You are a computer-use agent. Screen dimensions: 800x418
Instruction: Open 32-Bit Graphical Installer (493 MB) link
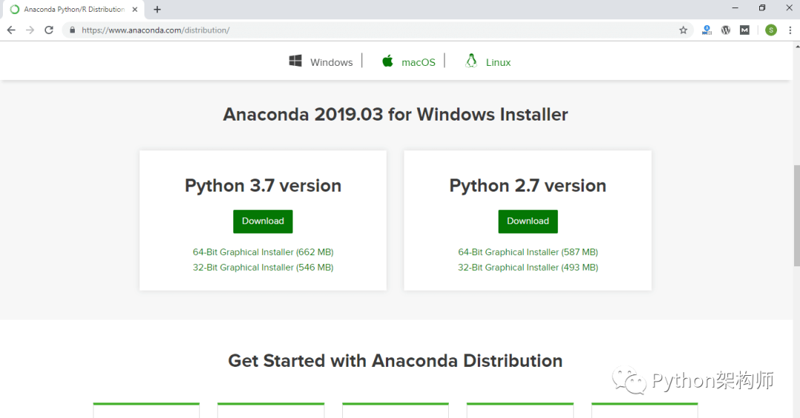click(x=528, y=267)
